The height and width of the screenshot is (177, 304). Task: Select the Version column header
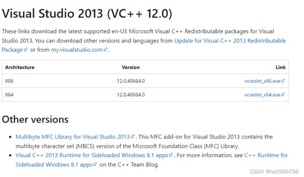pos(130,68)
